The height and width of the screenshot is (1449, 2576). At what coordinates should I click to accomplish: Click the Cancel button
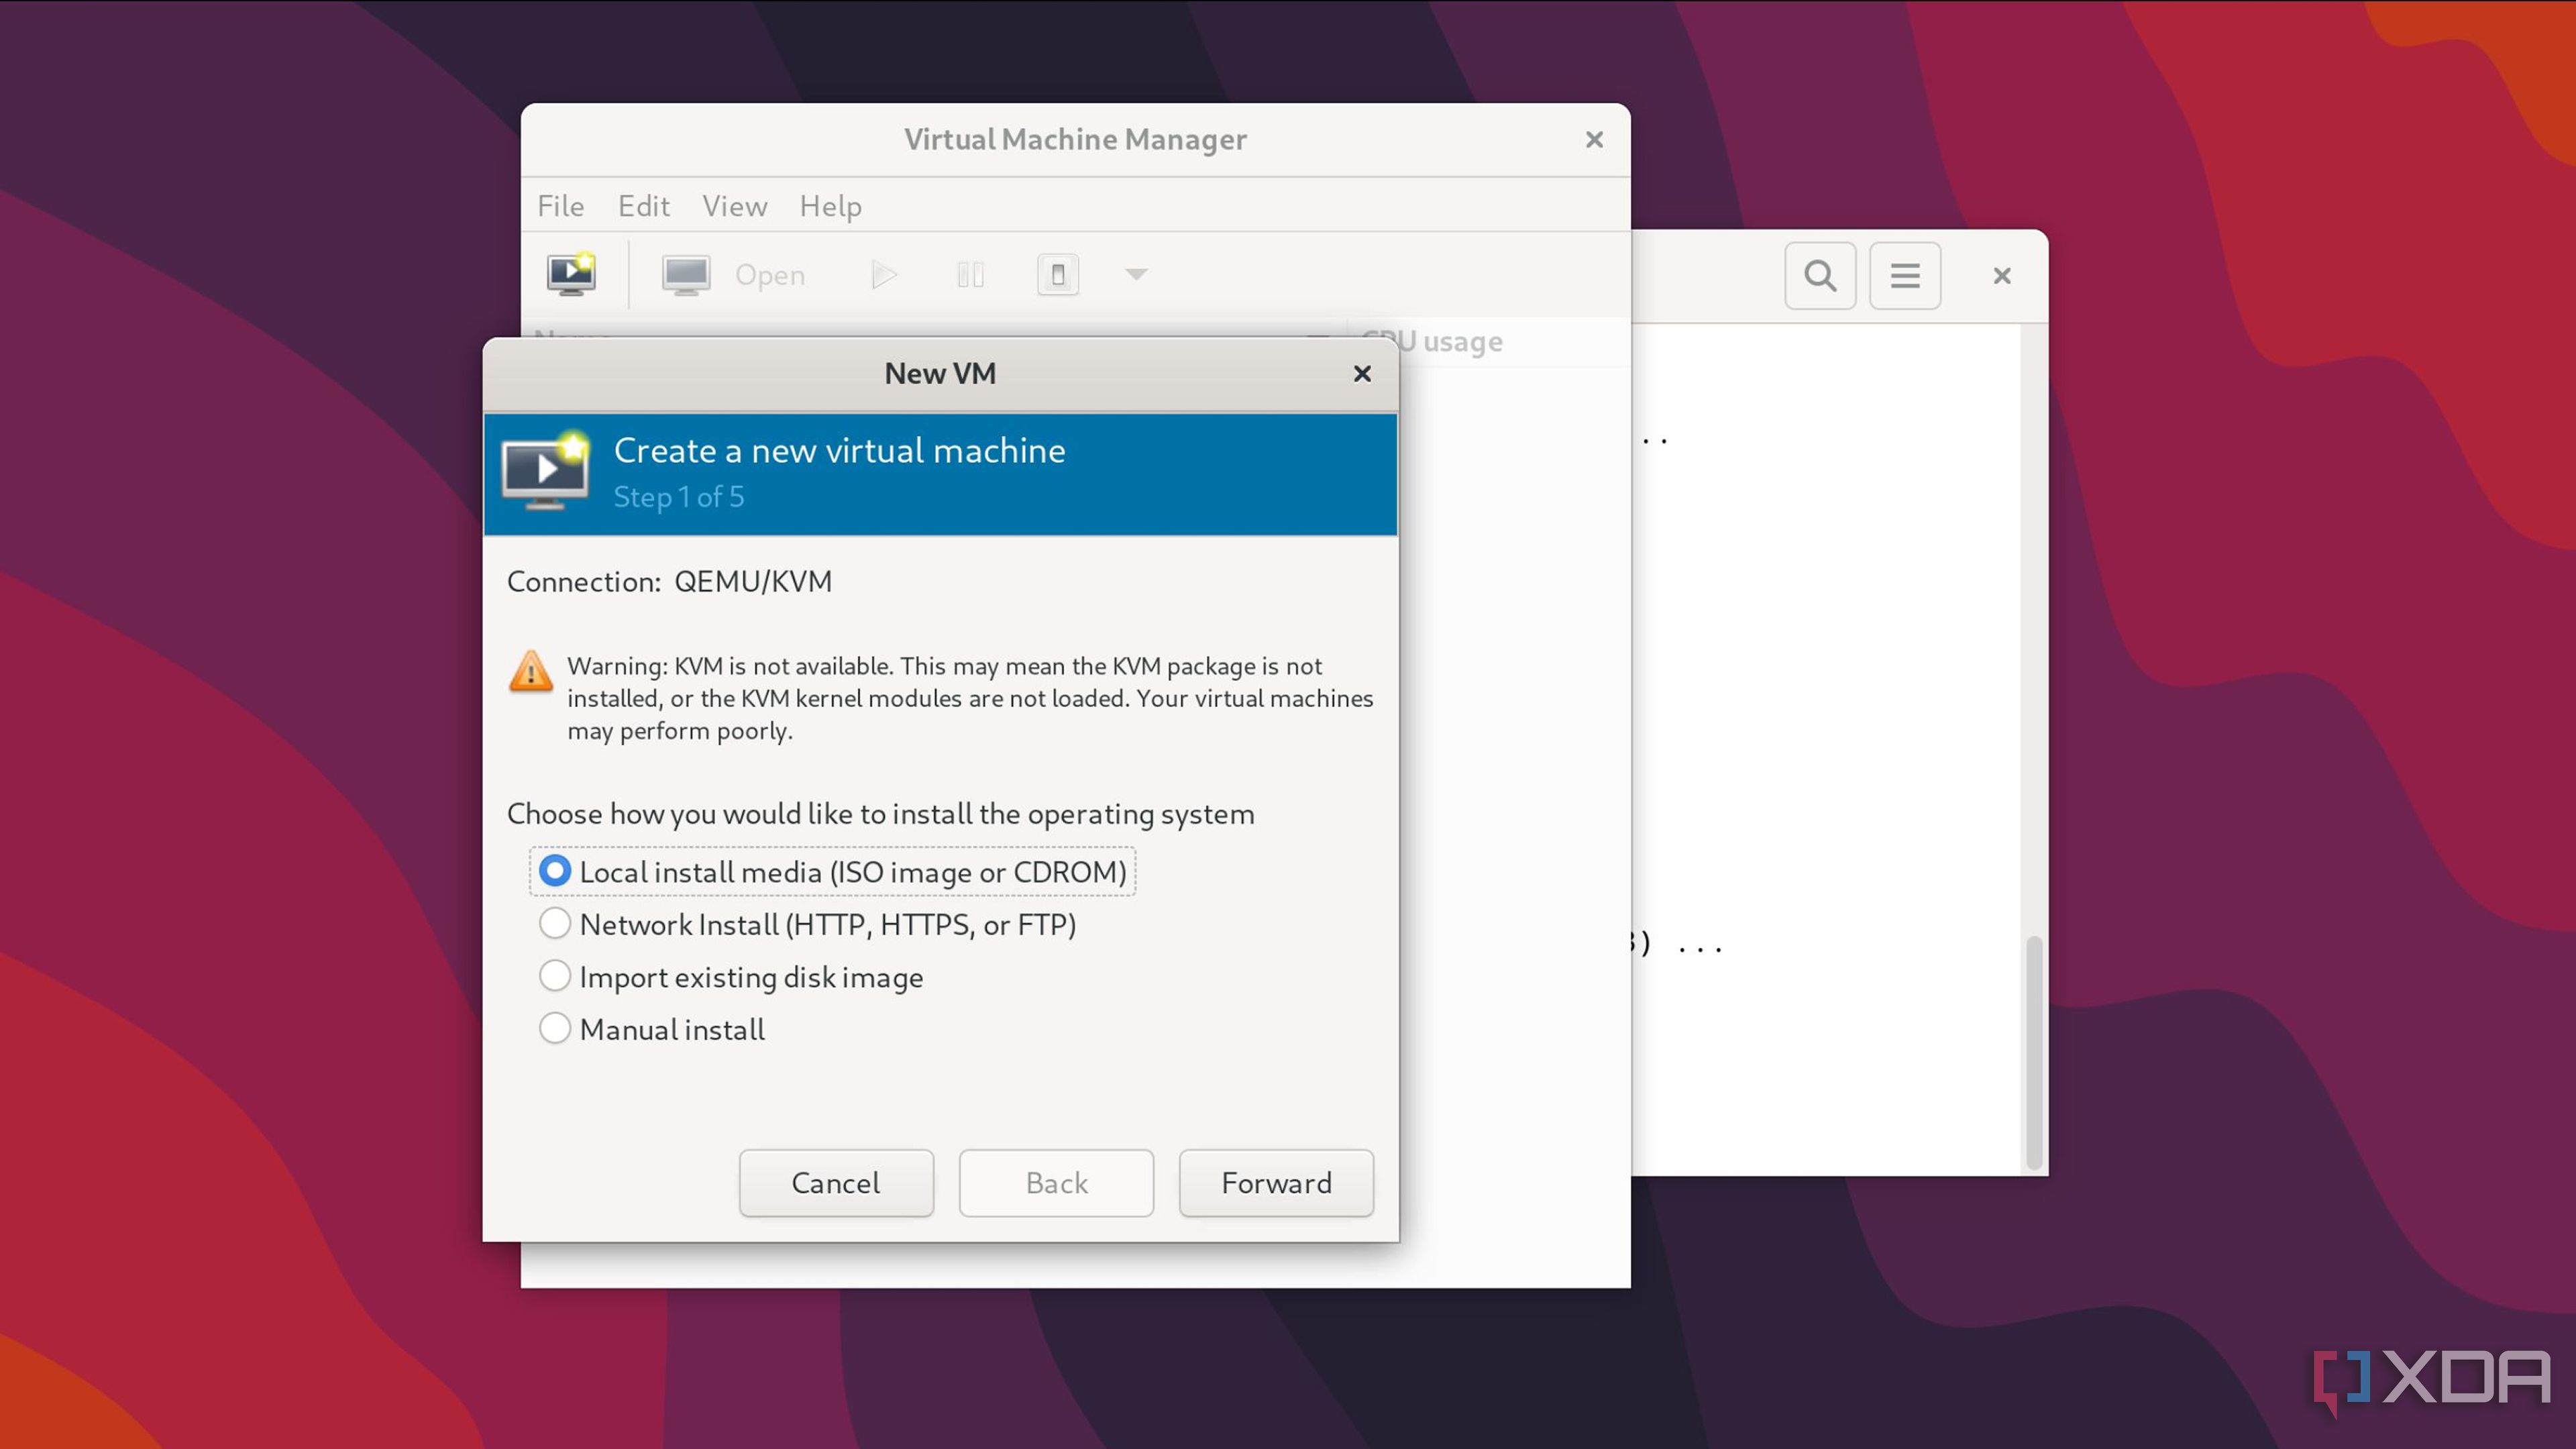(x=836, y=1183)
